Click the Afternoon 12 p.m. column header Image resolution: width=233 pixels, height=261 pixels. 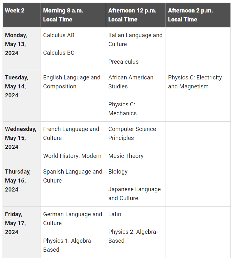tap(132, 15)
